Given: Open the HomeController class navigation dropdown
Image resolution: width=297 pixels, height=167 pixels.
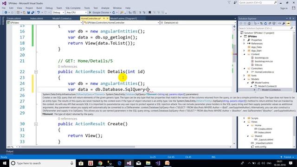Looking at the screenshot, I should [122, 23].
